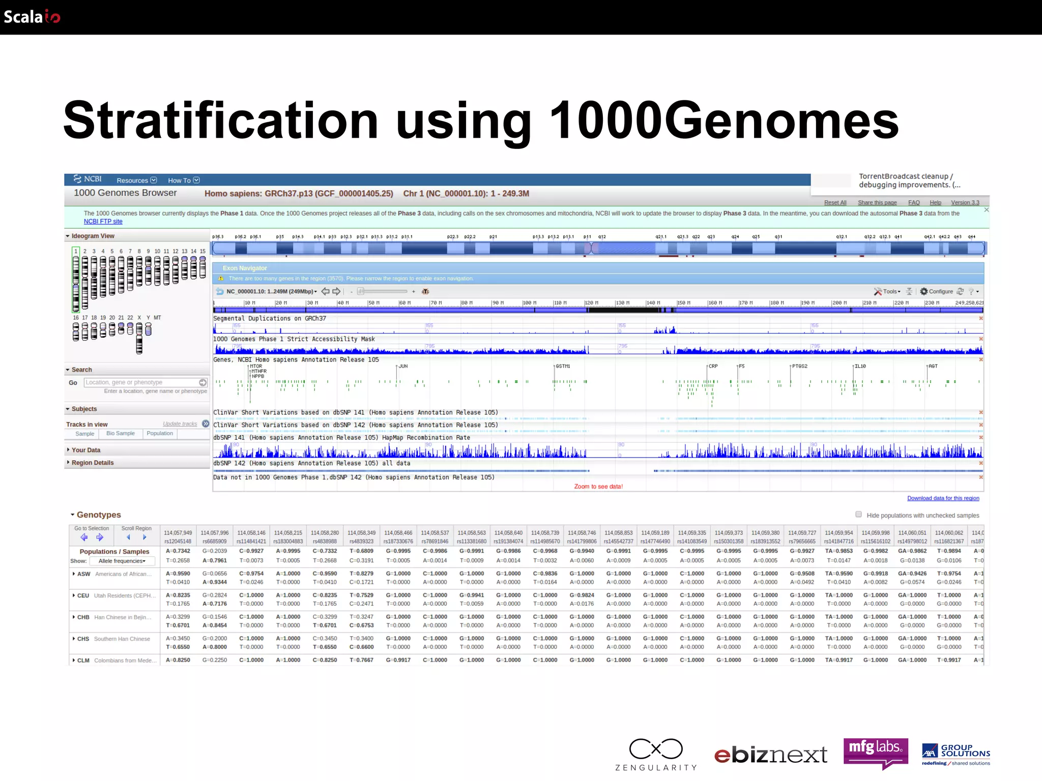Click the zoom-out minus button

click(351, 291)
